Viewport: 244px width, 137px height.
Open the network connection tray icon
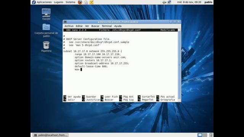coord(169,2)
